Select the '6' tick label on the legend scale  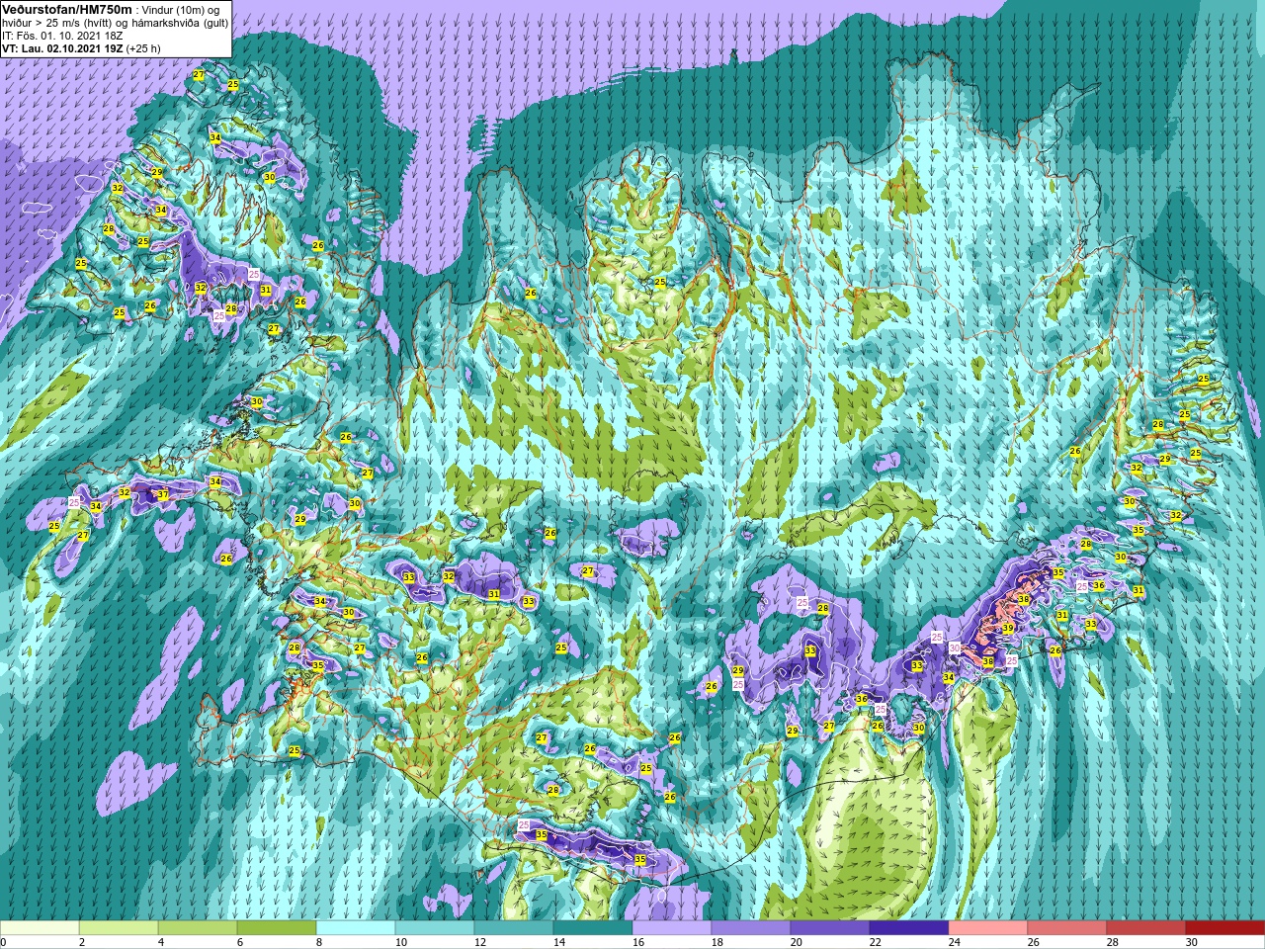[240, 942]
